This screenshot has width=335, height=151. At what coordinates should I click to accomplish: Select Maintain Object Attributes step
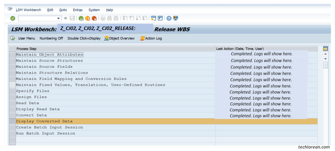[x=115, y=55]
